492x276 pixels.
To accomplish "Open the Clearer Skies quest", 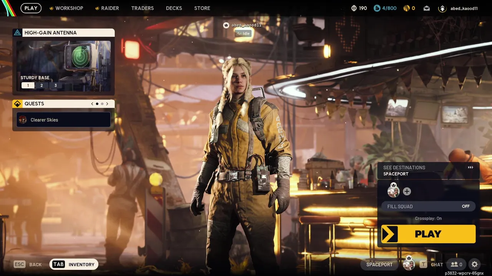I will pyautogui.click(x=63, y=120).
